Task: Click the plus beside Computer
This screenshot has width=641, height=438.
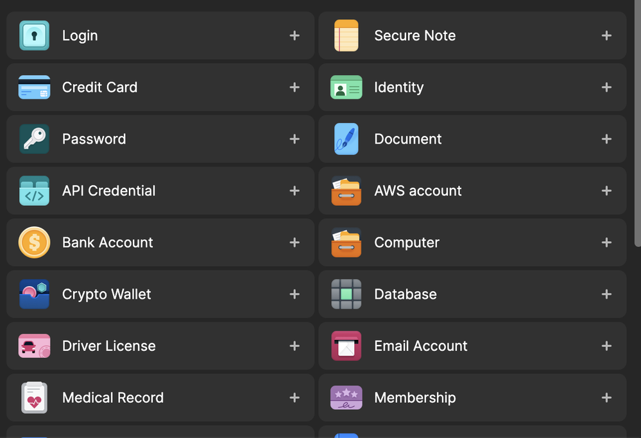Action: pyautogui.click(x=606, y=242)
